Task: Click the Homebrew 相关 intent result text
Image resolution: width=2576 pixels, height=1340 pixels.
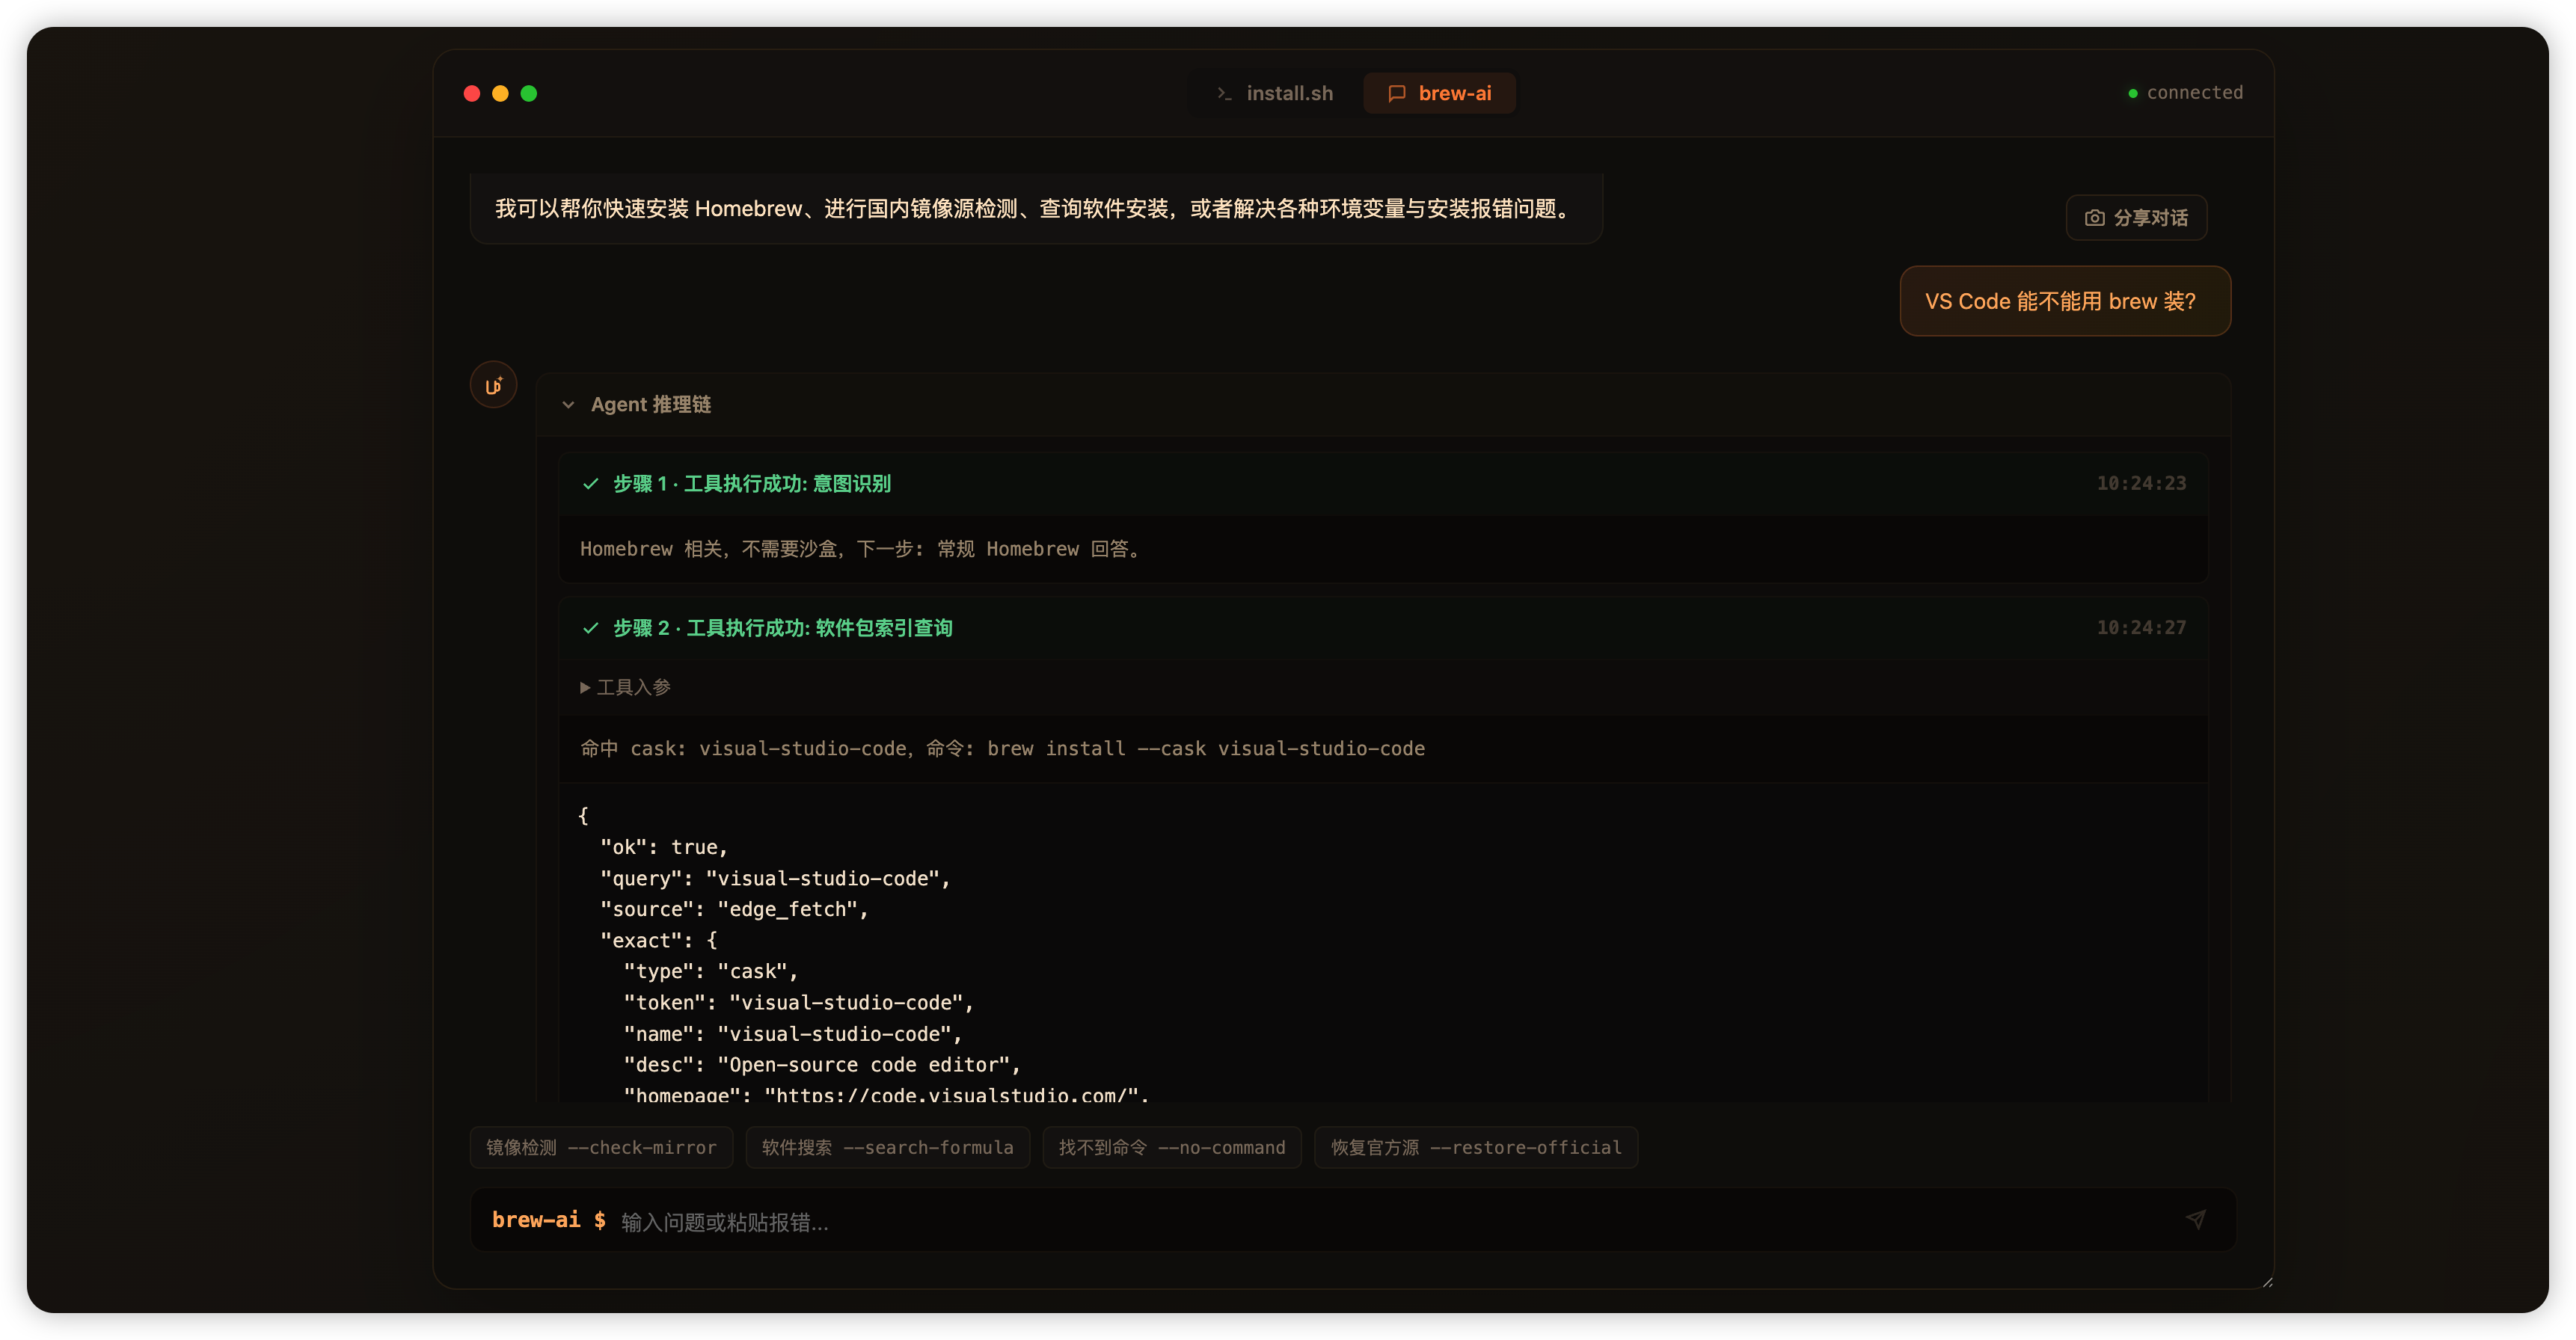Action: point(860,549)
